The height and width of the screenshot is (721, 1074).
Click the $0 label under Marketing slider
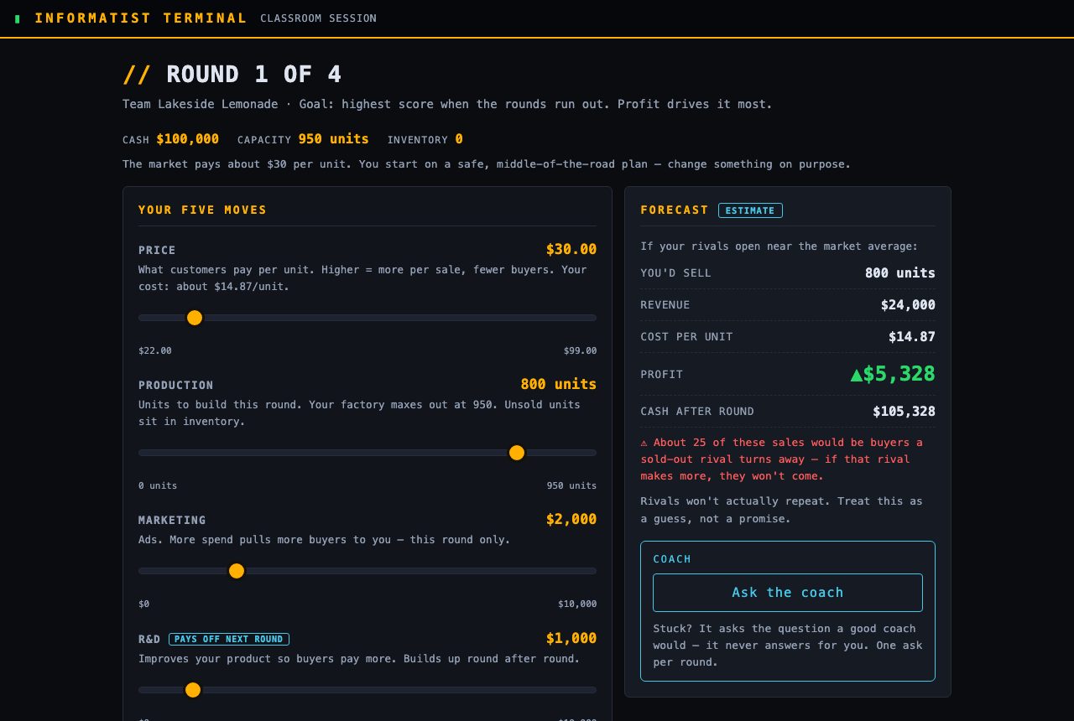tap(144, 604)
